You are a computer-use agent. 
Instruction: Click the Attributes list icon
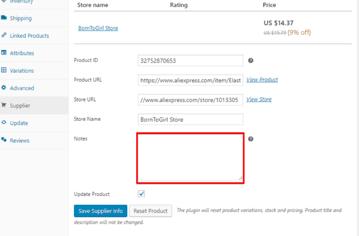[4, 53]
